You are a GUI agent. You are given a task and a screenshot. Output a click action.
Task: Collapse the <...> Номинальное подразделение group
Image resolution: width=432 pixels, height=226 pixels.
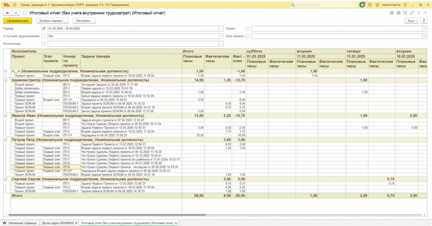5,71
